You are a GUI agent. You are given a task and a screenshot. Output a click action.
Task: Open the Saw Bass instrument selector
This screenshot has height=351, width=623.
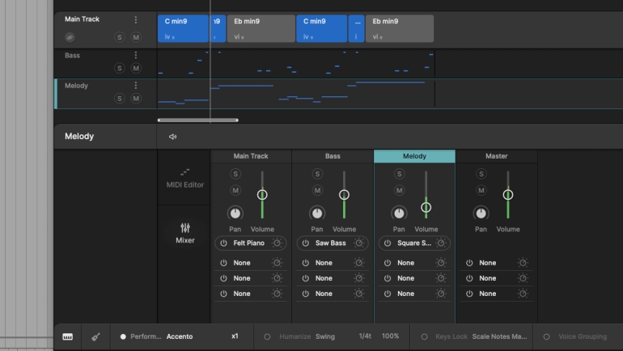click(331, 243)
